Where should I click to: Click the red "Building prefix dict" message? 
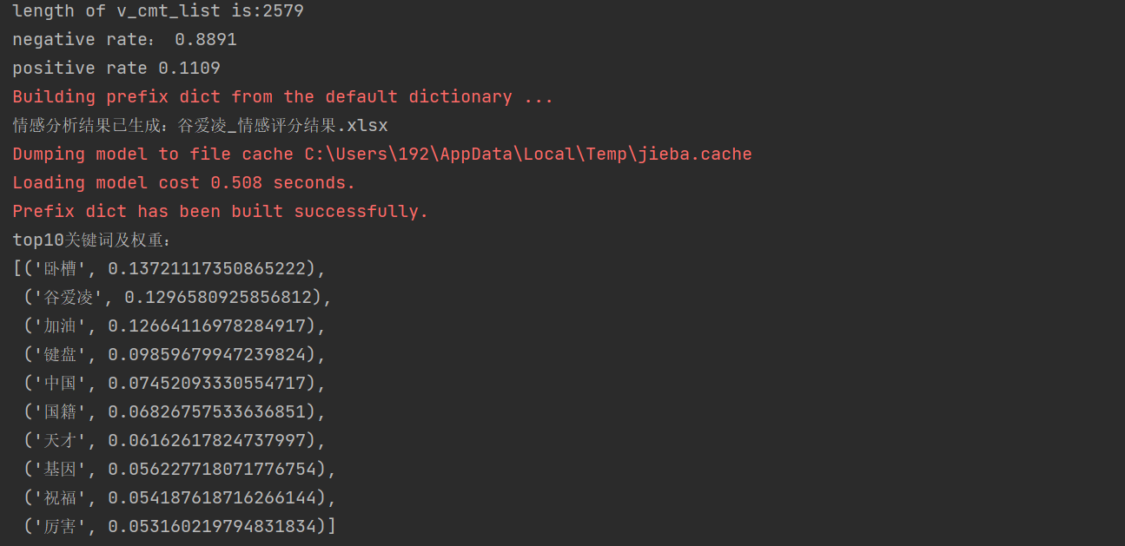[282, 97]
